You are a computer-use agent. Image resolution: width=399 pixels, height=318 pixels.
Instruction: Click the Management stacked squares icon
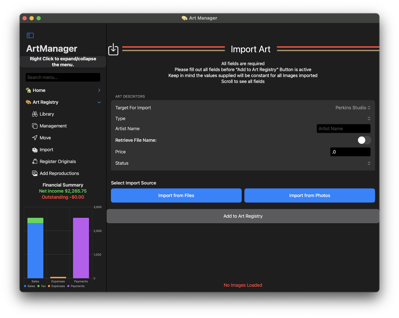pos(35,126)
